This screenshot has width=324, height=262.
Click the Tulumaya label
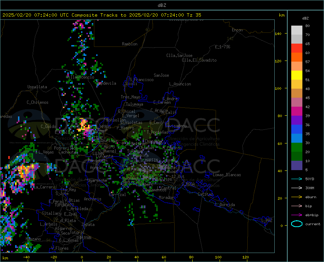click(x=135, y=104)
